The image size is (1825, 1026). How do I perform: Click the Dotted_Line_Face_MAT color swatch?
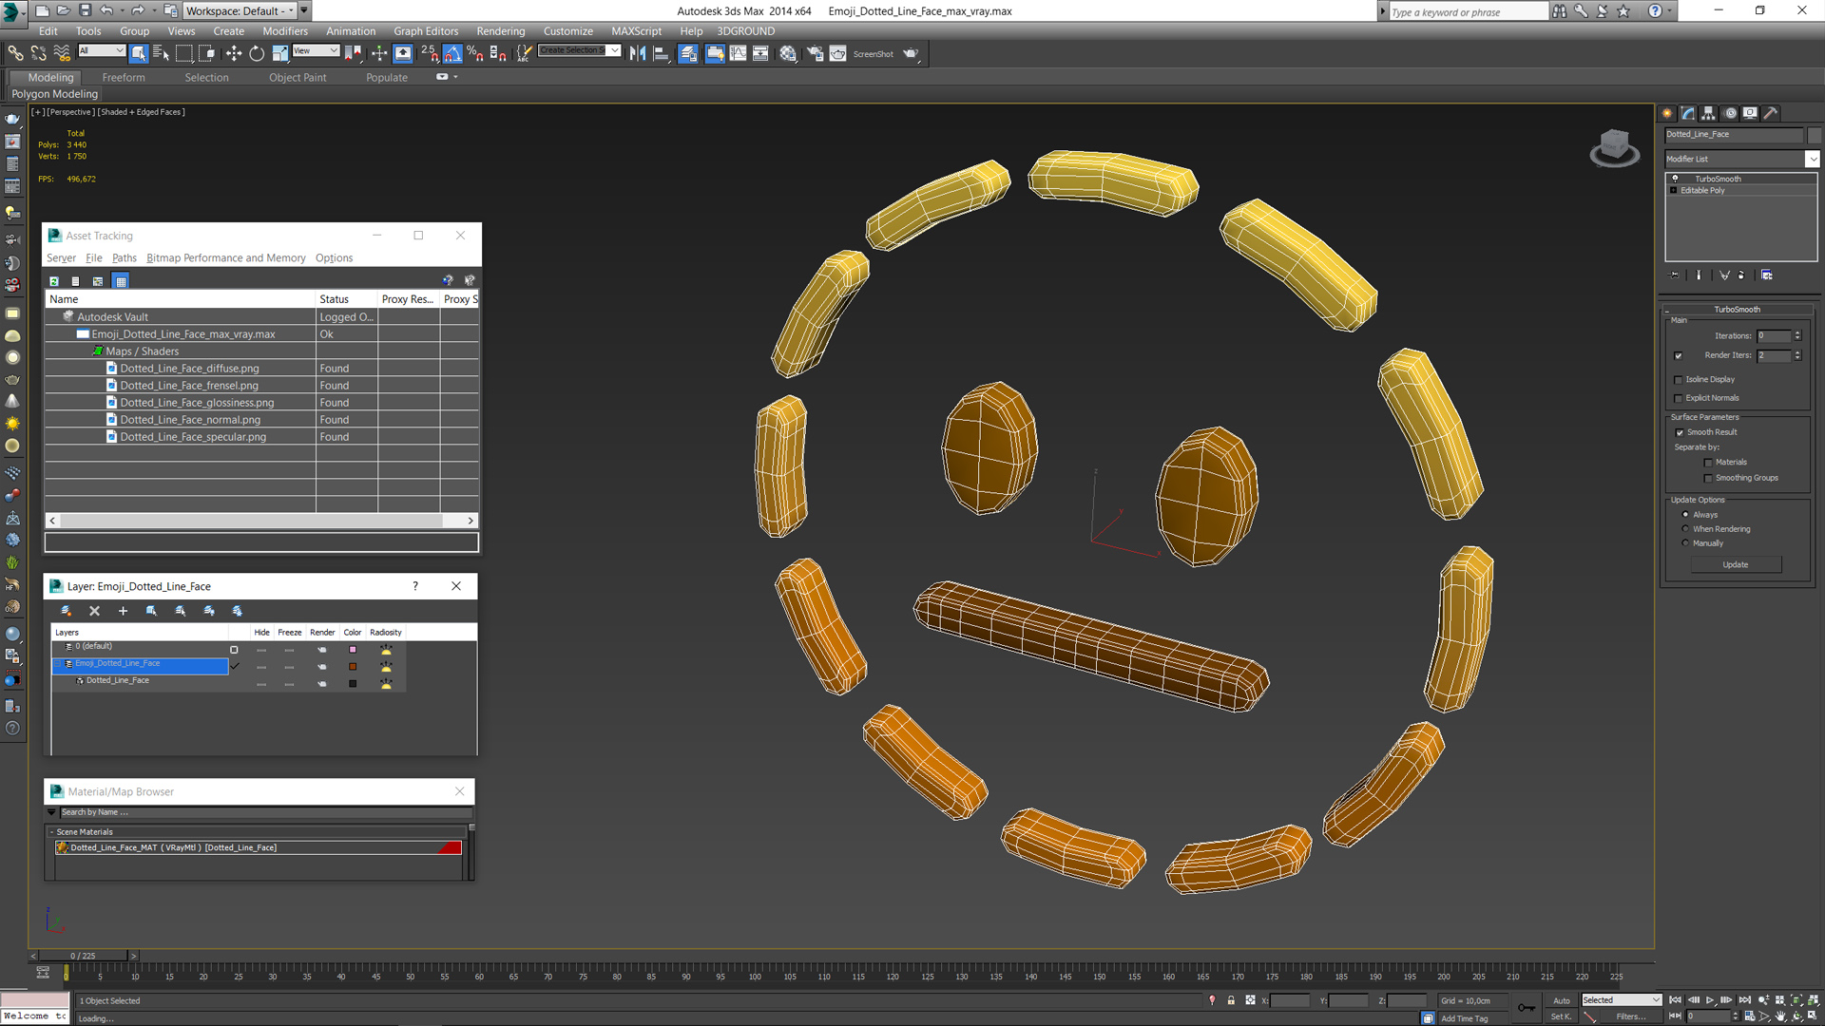coord(453,848)
